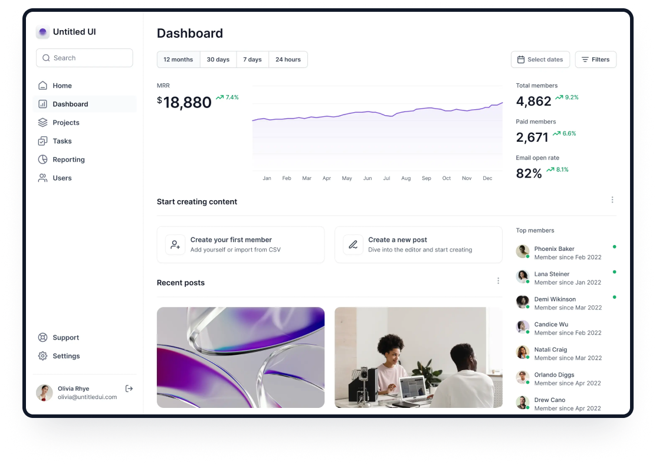
Task: Open Settings via gear icon
Action: click(x=42, y=356)
